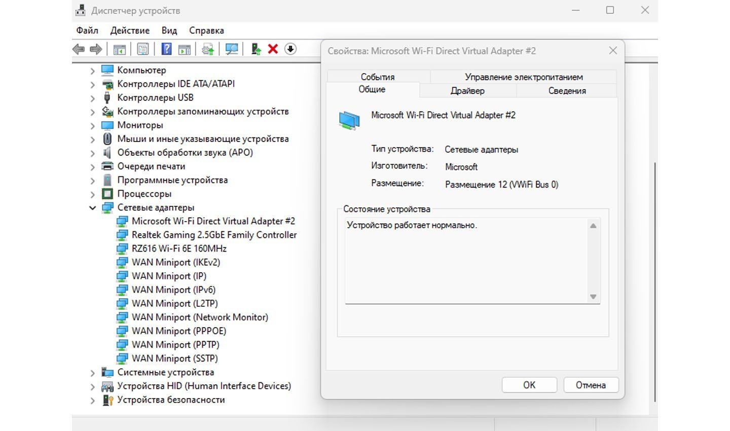This screenshot has width=730, height=431.
Task: Expand the Мыши и иные указывающие устройства node
Action: 92,139
